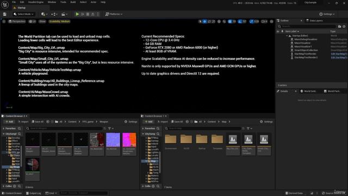Open the viewport hamburger options menu
348x196 pixels.
click(x=4, y=21)
